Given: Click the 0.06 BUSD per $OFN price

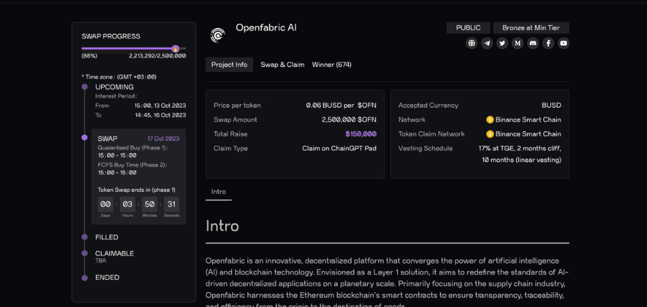Looking at the screenshot, I should coord(341,106).
